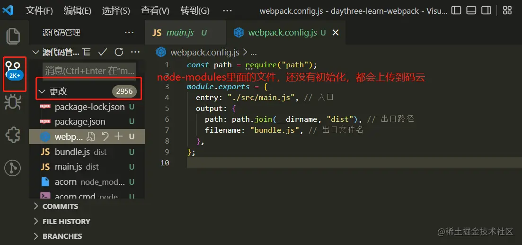Toggle primary sidebar layout icon
Image resolution: width=522 pixels, height=245 pixels.
tap(456, 10)
